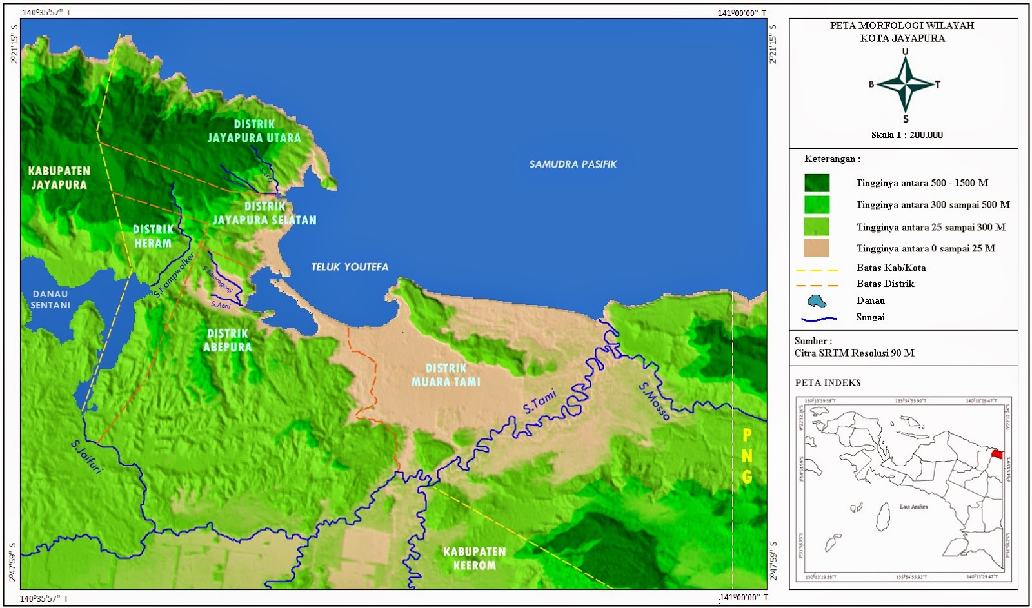1032x608 pixels.
Task: Click the S.Acai river label
Action: click(x=221, y=305)
